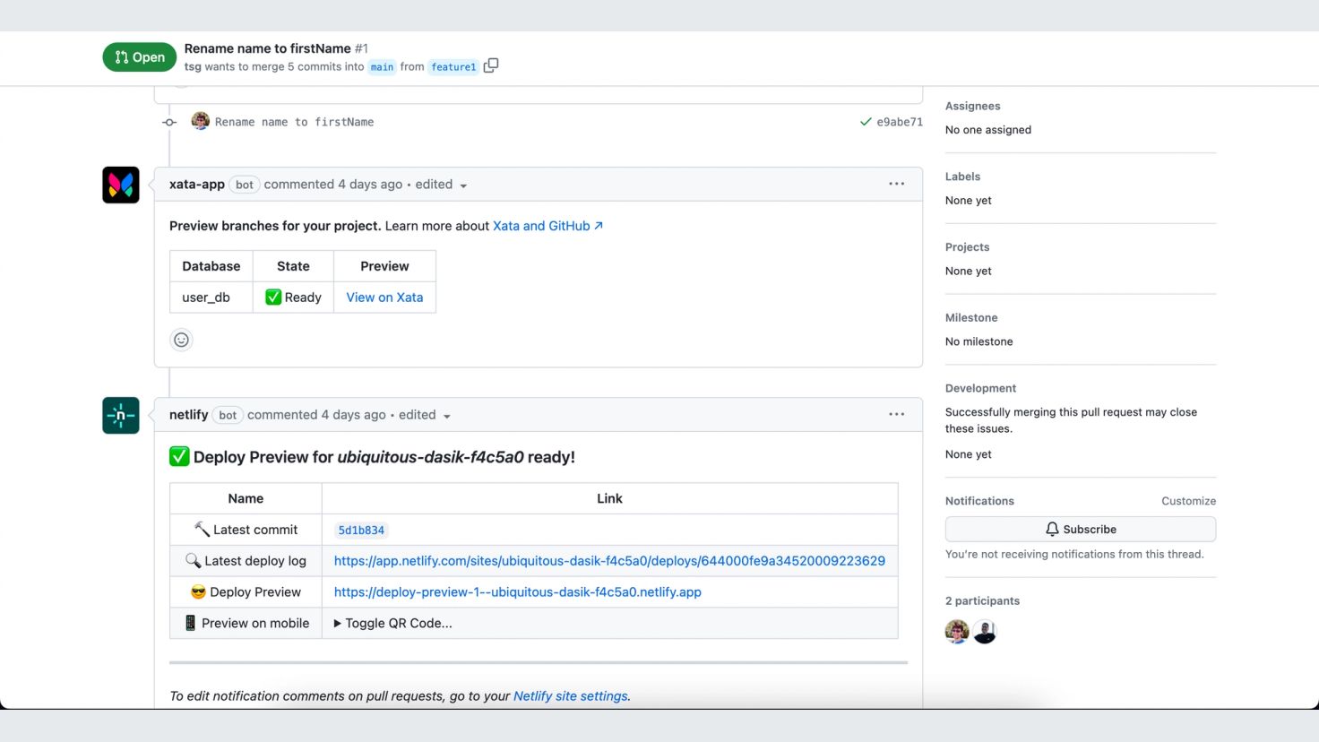
Task: Click the No milestone text
Action: tap(978, 342)
